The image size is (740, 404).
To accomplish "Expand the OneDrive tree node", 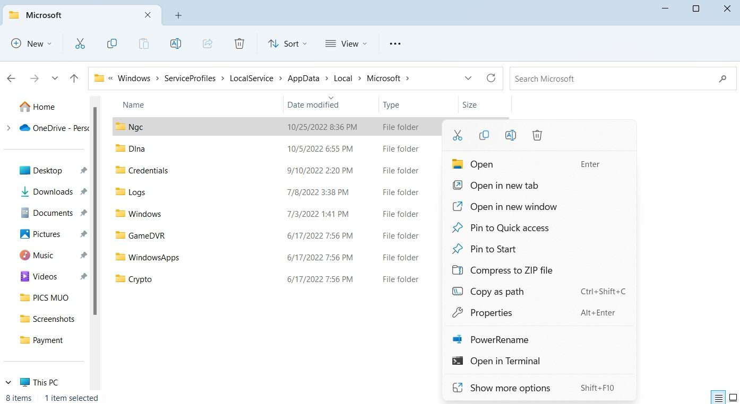I will click(x=8, y=128).
